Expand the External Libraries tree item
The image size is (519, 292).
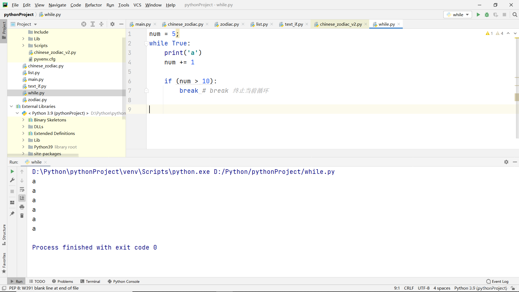[11, 106]
